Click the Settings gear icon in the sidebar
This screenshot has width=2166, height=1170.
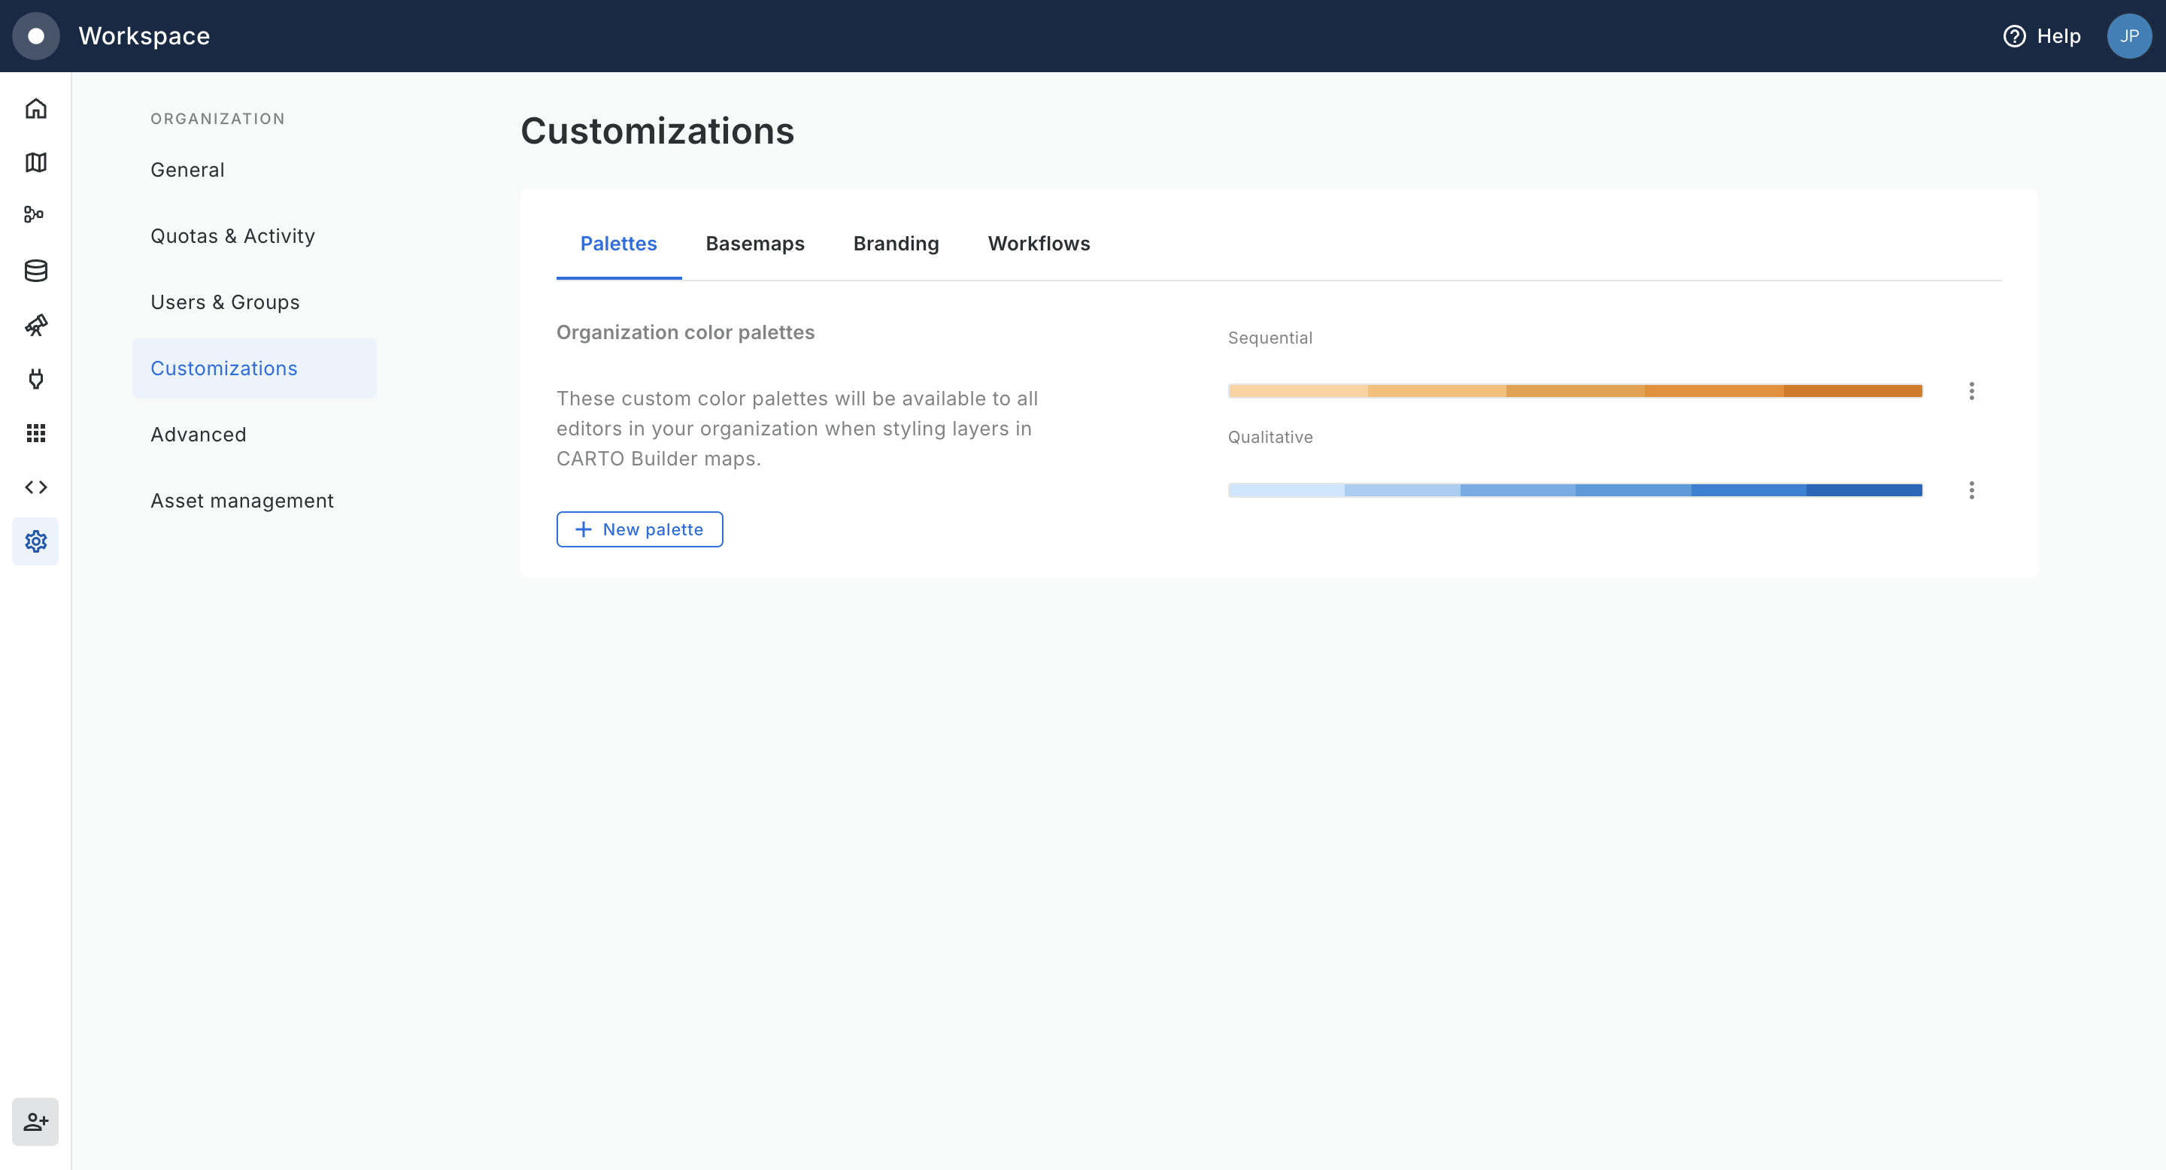(35, 541)
